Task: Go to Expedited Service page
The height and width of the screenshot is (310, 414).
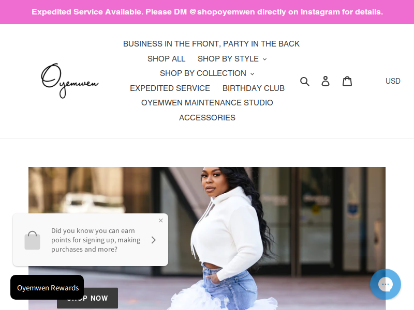Action: point(170,88)
